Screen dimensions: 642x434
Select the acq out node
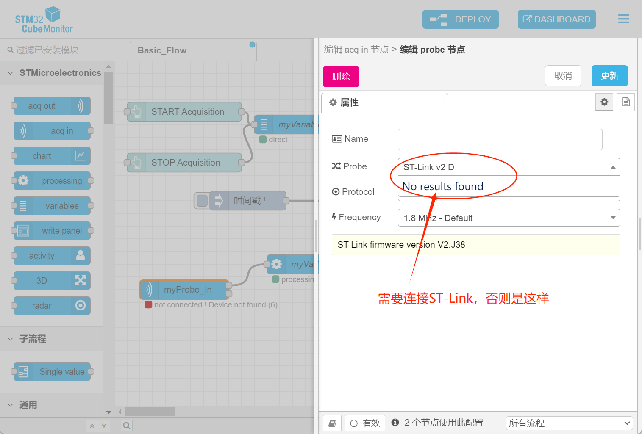[x=51, y=106]
